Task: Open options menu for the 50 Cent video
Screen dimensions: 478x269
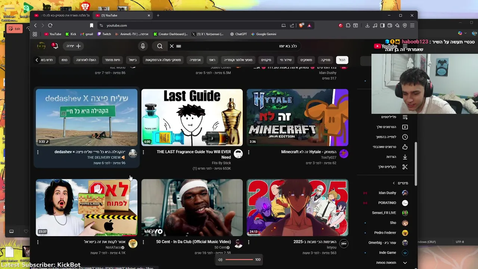Action: [143, 242]
